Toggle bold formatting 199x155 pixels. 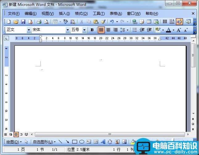coord(92,30)
